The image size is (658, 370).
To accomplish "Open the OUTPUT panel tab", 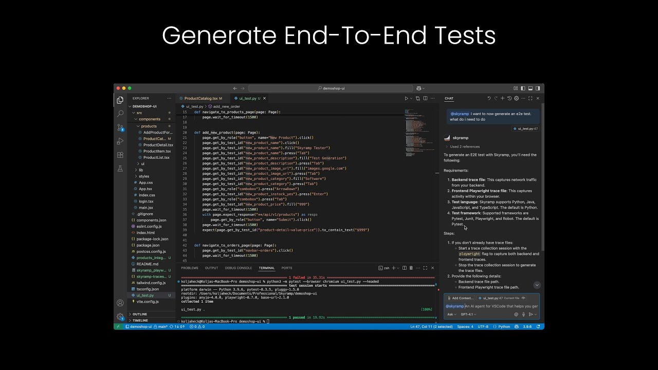I will click(211, 268).
